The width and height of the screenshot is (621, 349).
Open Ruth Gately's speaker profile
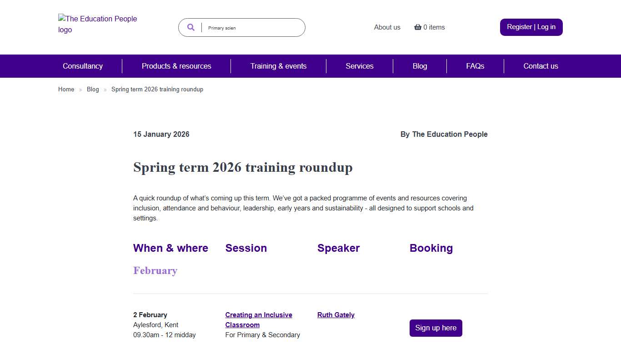336,314
